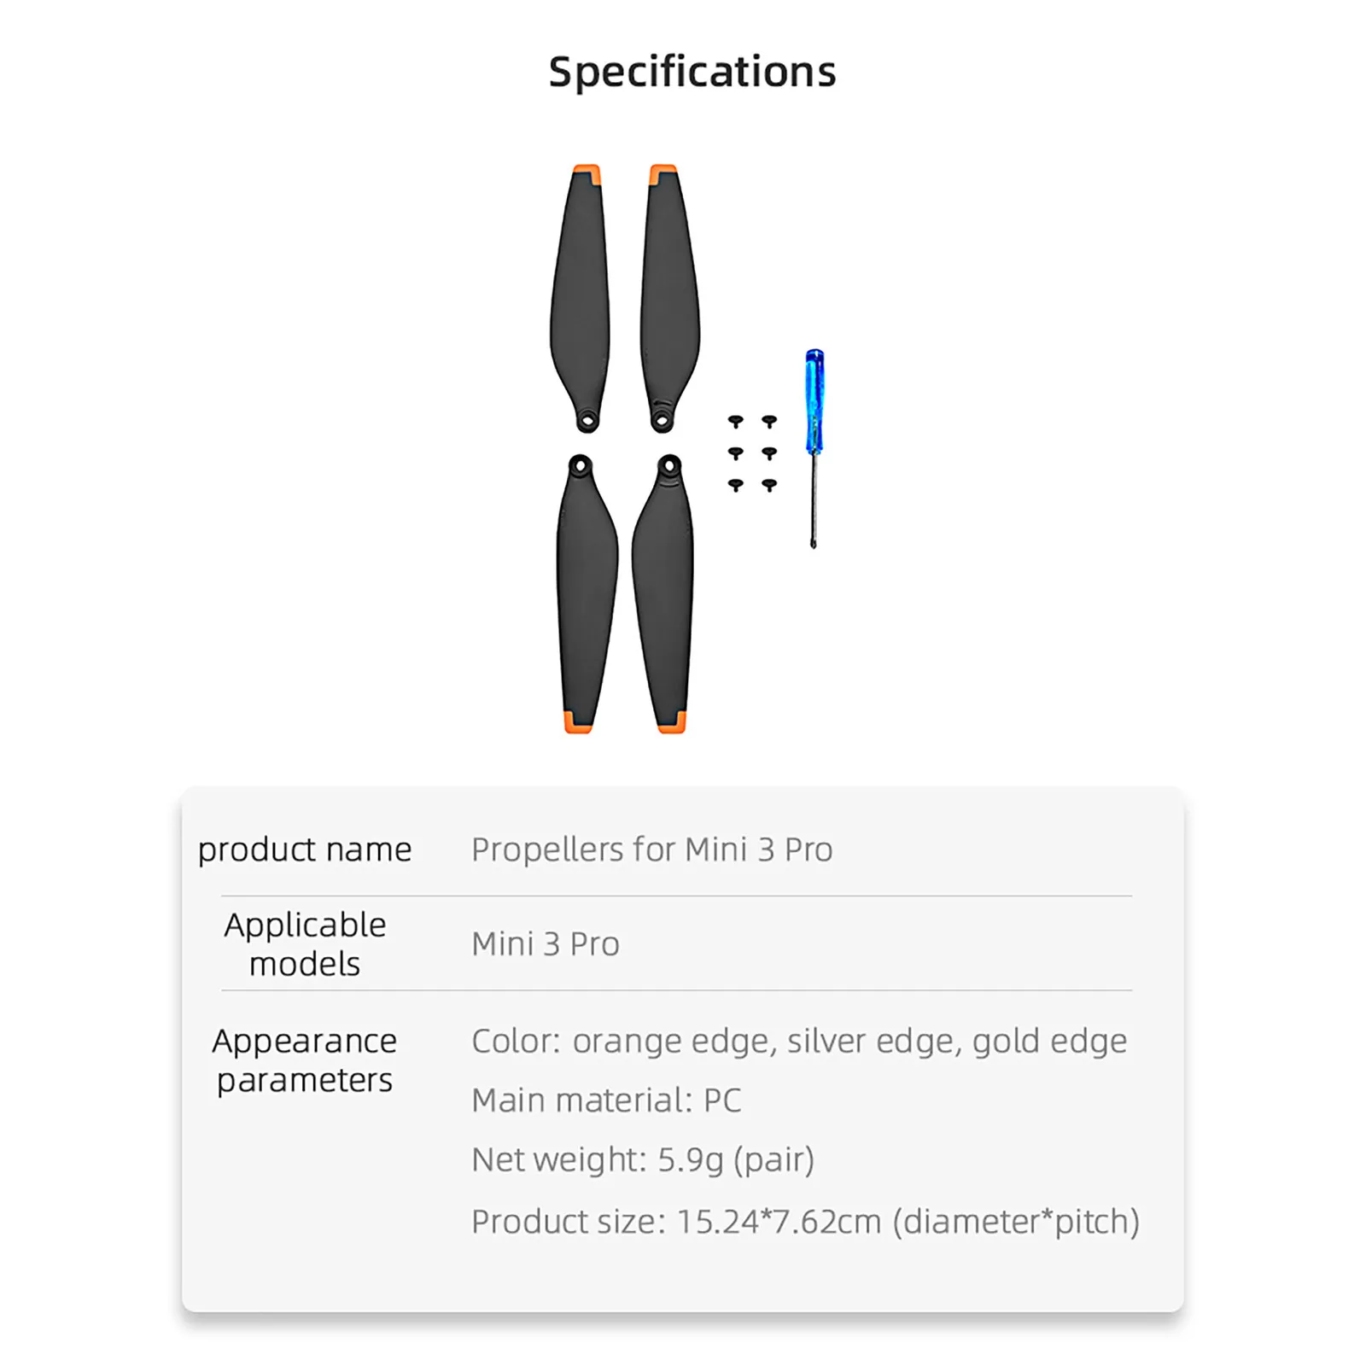Click the Color options line
The image size is (1366, 1366).
[799, 1042]
